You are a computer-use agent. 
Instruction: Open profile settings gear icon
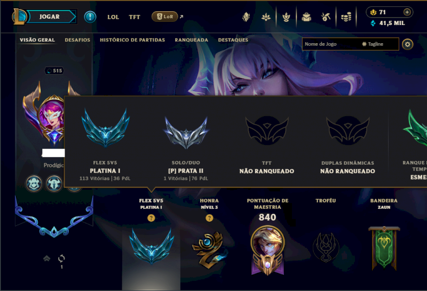[x=407, y=44]
